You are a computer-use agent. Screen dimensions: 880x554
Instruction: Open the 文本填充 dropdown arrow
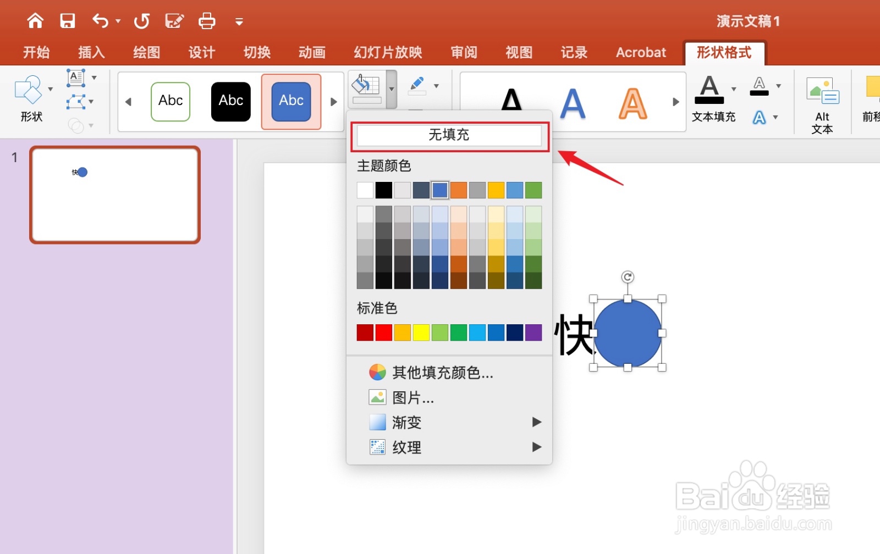click(x=734, y=89)
